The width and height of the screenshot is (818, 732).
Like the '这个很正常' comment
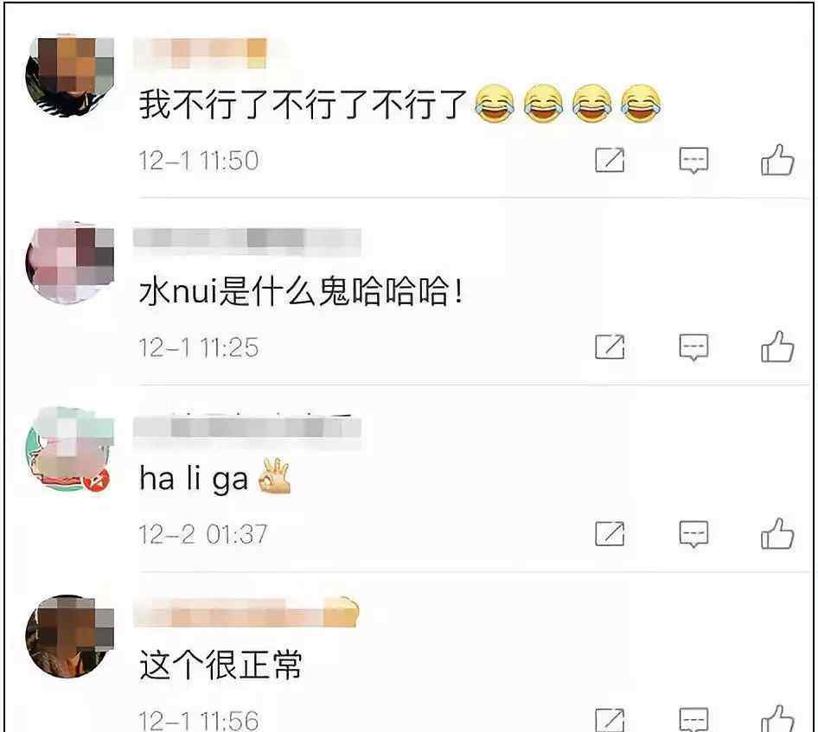[777, 718]
